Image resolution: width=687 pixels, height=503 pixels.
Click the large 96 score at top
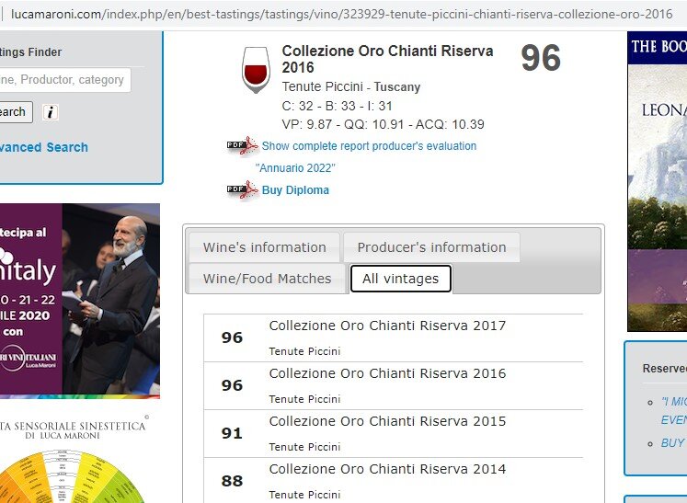tap(541, 58)
